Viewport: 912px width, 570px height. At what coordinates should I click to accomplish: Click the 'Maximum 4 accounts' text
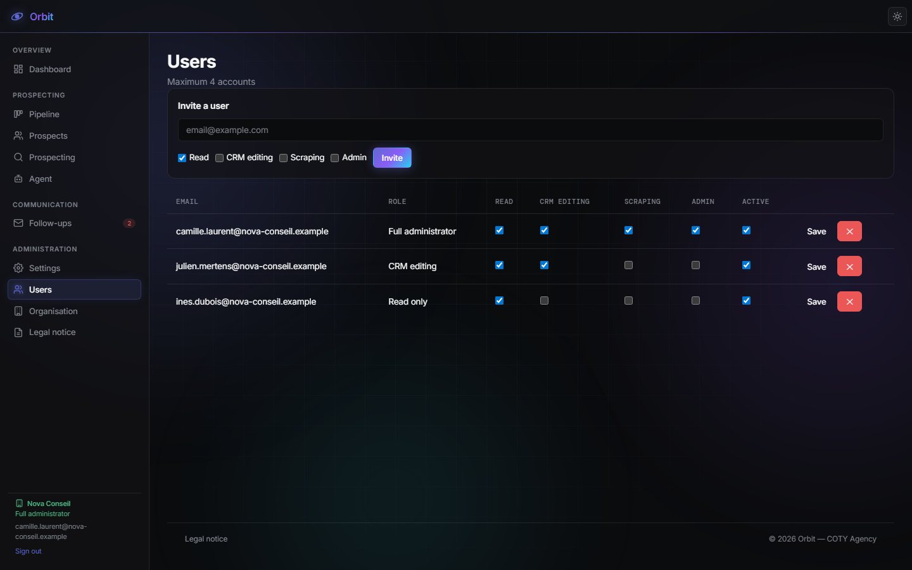point(211,82)
